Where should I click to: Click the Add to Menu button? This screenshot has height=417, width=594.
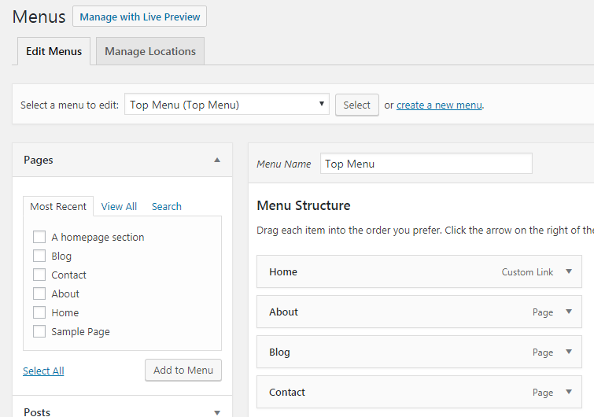[183, 371]
